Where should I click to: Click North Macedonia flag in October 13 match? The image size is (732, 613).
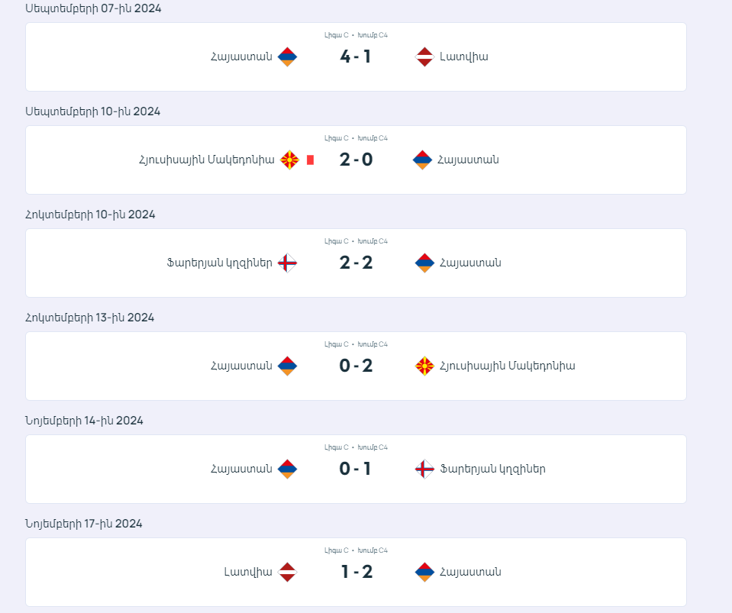coord(424,366)
